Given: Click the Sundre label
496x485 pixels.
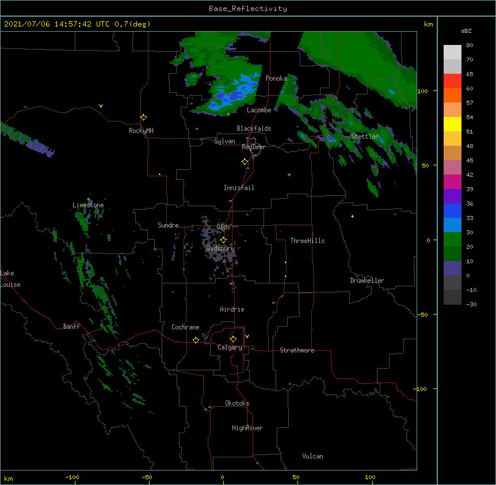Looking at the screenshot, I should (x=168, y=225).
